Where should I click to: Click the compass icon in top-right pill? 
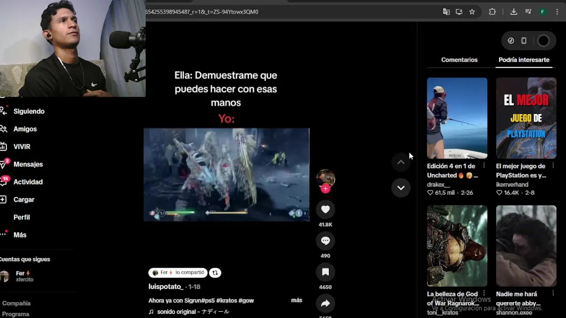coord(511,41)
